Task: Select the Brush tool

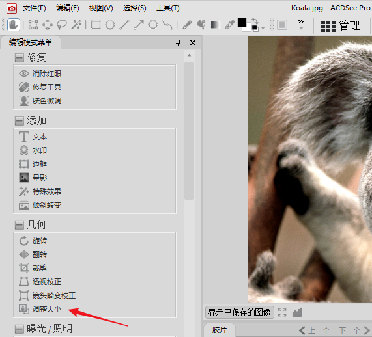Action: (x=187, y=25)
